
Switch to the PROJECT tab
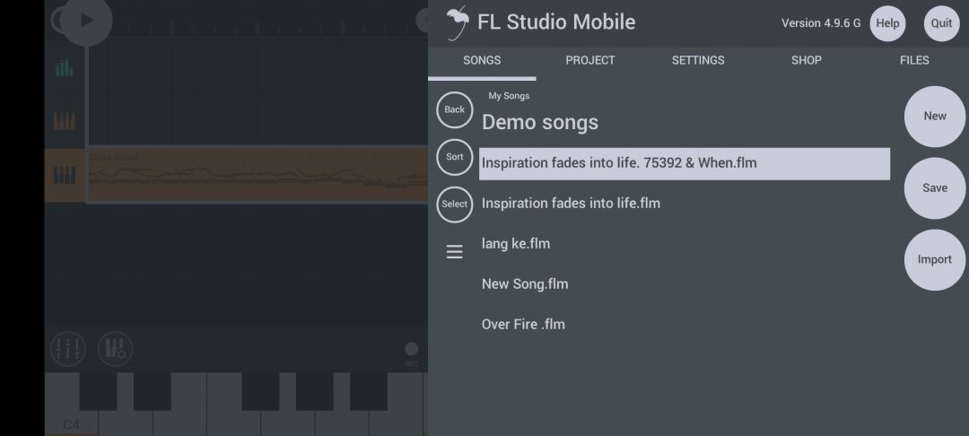pos(590,60)
